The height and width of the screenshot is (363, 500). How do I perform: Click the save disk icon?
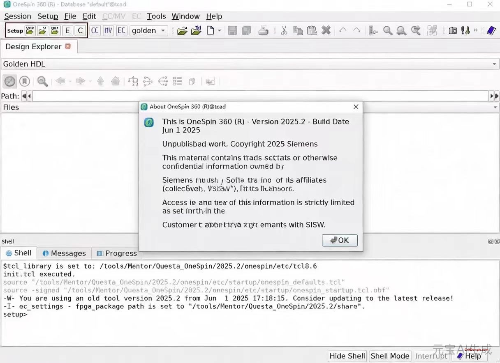[232, 30]
